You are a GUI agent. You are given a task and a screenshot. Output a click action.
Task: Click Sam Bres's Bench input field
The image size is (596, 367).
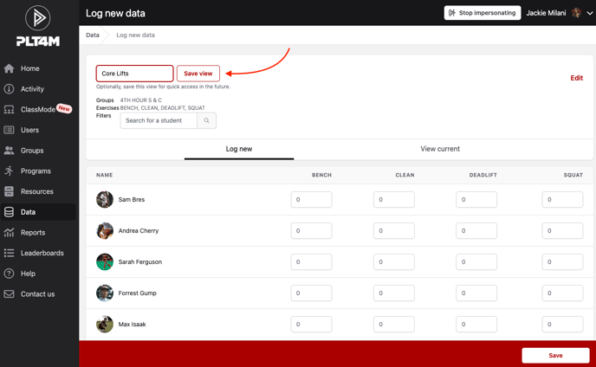311,200
